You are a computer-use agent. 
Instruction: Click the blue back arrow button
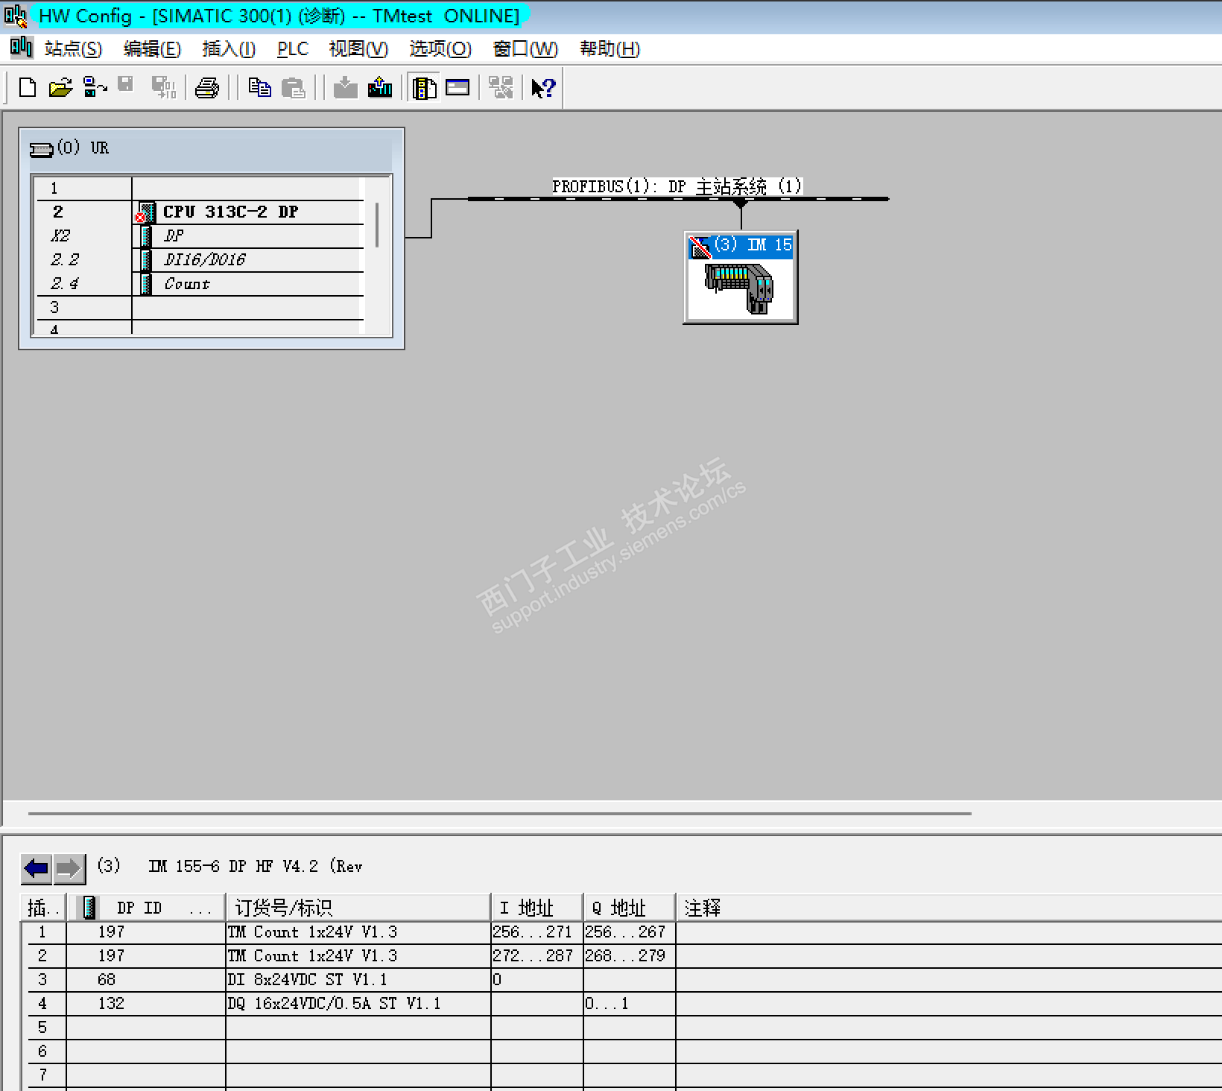37,868
